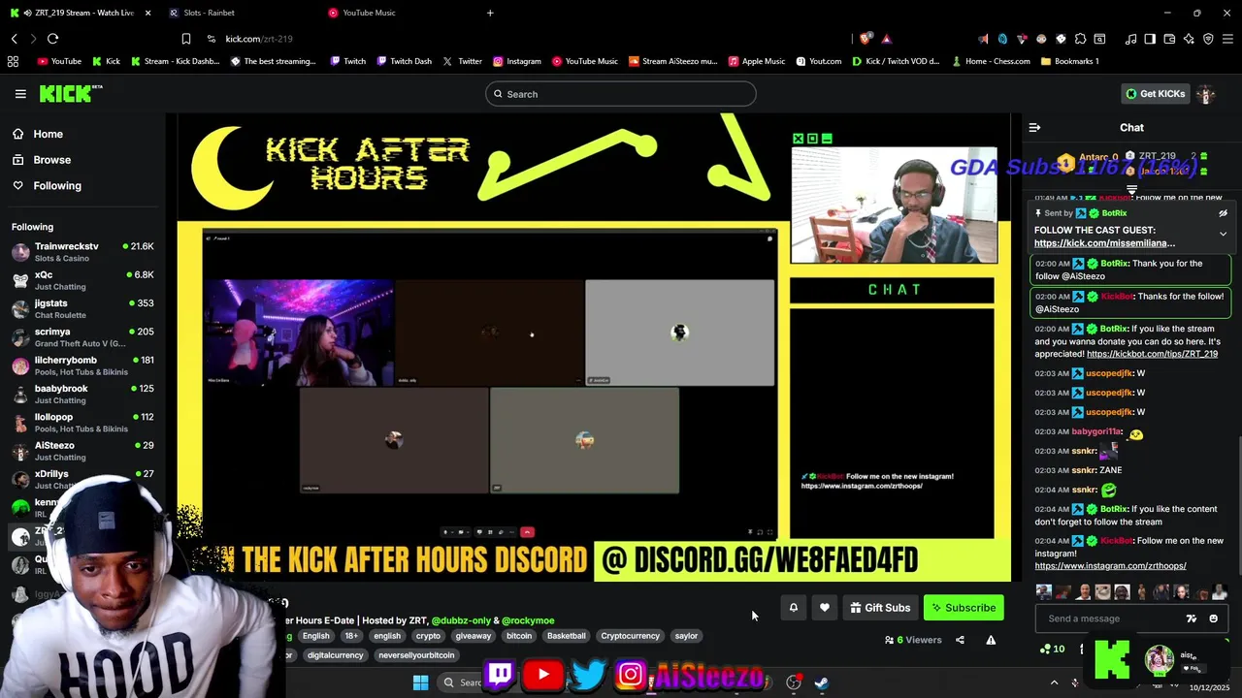
Task: Reload the current page
Action: pos(52,39)
